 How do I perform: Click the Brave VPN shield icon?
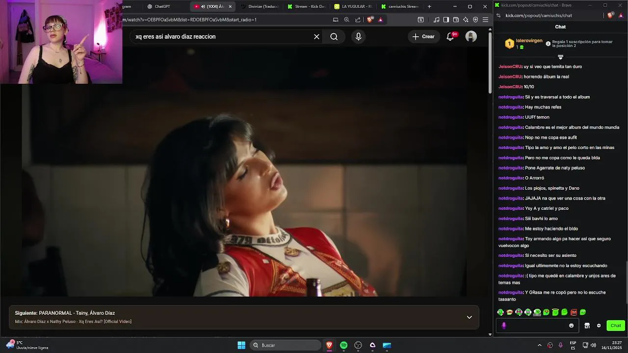(475, 20)
